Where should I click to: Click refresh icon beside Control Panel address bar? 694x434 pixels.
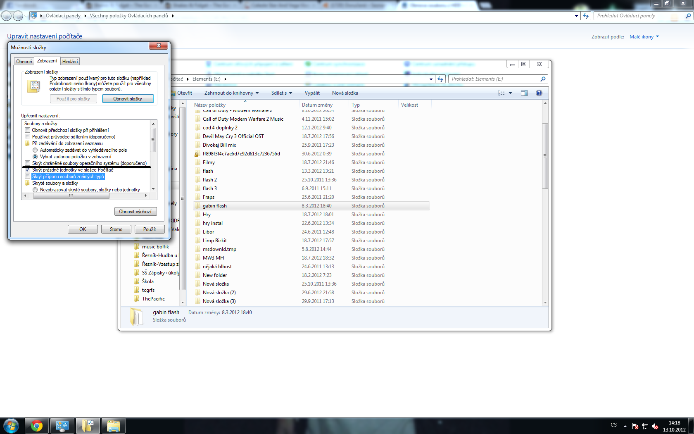coord(586,16)
